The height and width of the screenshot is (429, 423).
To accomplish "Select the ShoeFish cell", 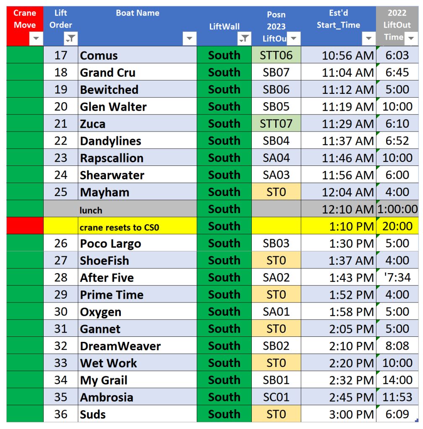I will pyautogui.click(x=137, y=260).
